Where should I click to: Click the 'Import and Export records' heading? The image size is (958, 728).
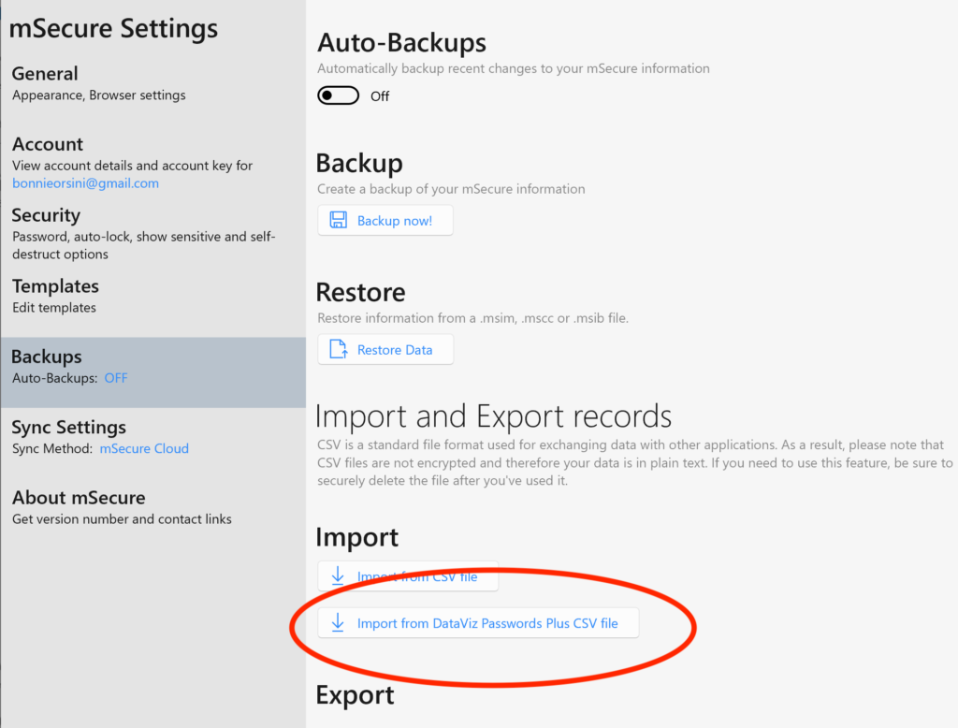pyautogui.click(x=493, y=416)
